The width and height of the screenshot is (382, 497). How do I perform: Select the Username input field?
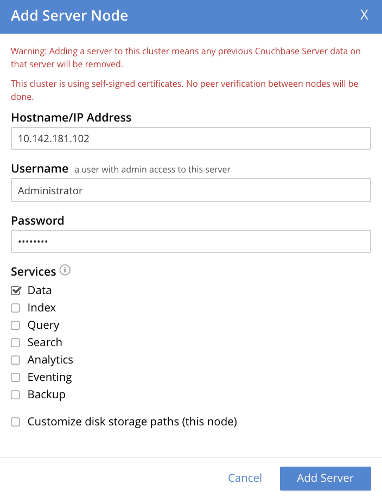point(191,190)
